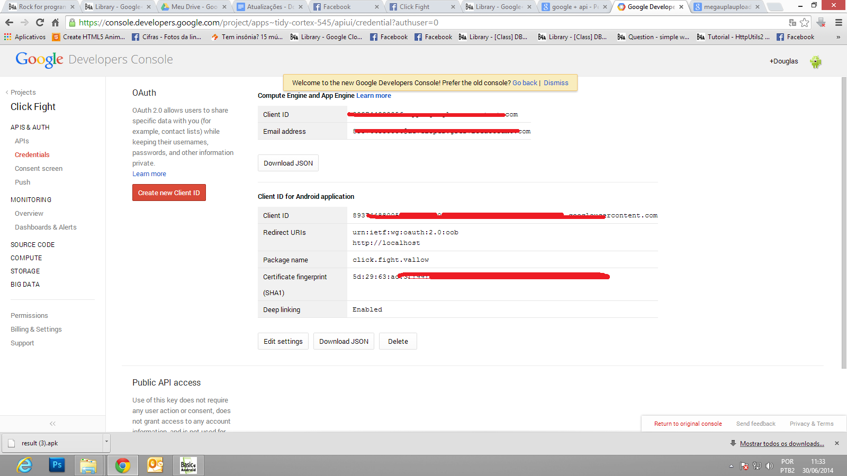Open Billing & Settings
This screenshot has width=847, height=476.
point(36,329)
